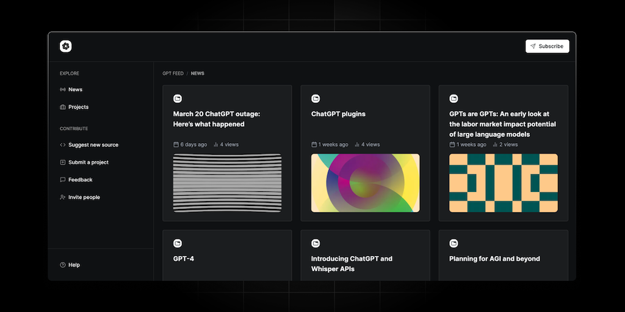This screenshot has height=312, width=625.
Task: Click source icon on ChatGPT outage card
Action: pyautogui.click(x=178, y=99)
